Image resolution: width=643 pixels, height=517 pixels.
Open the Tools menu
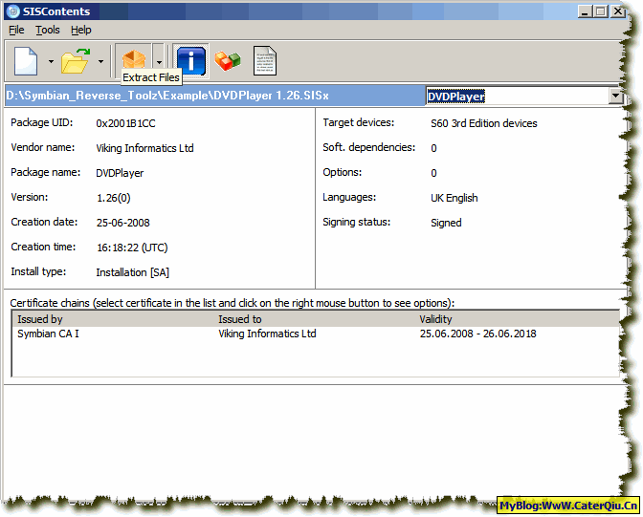click(48, 30)
